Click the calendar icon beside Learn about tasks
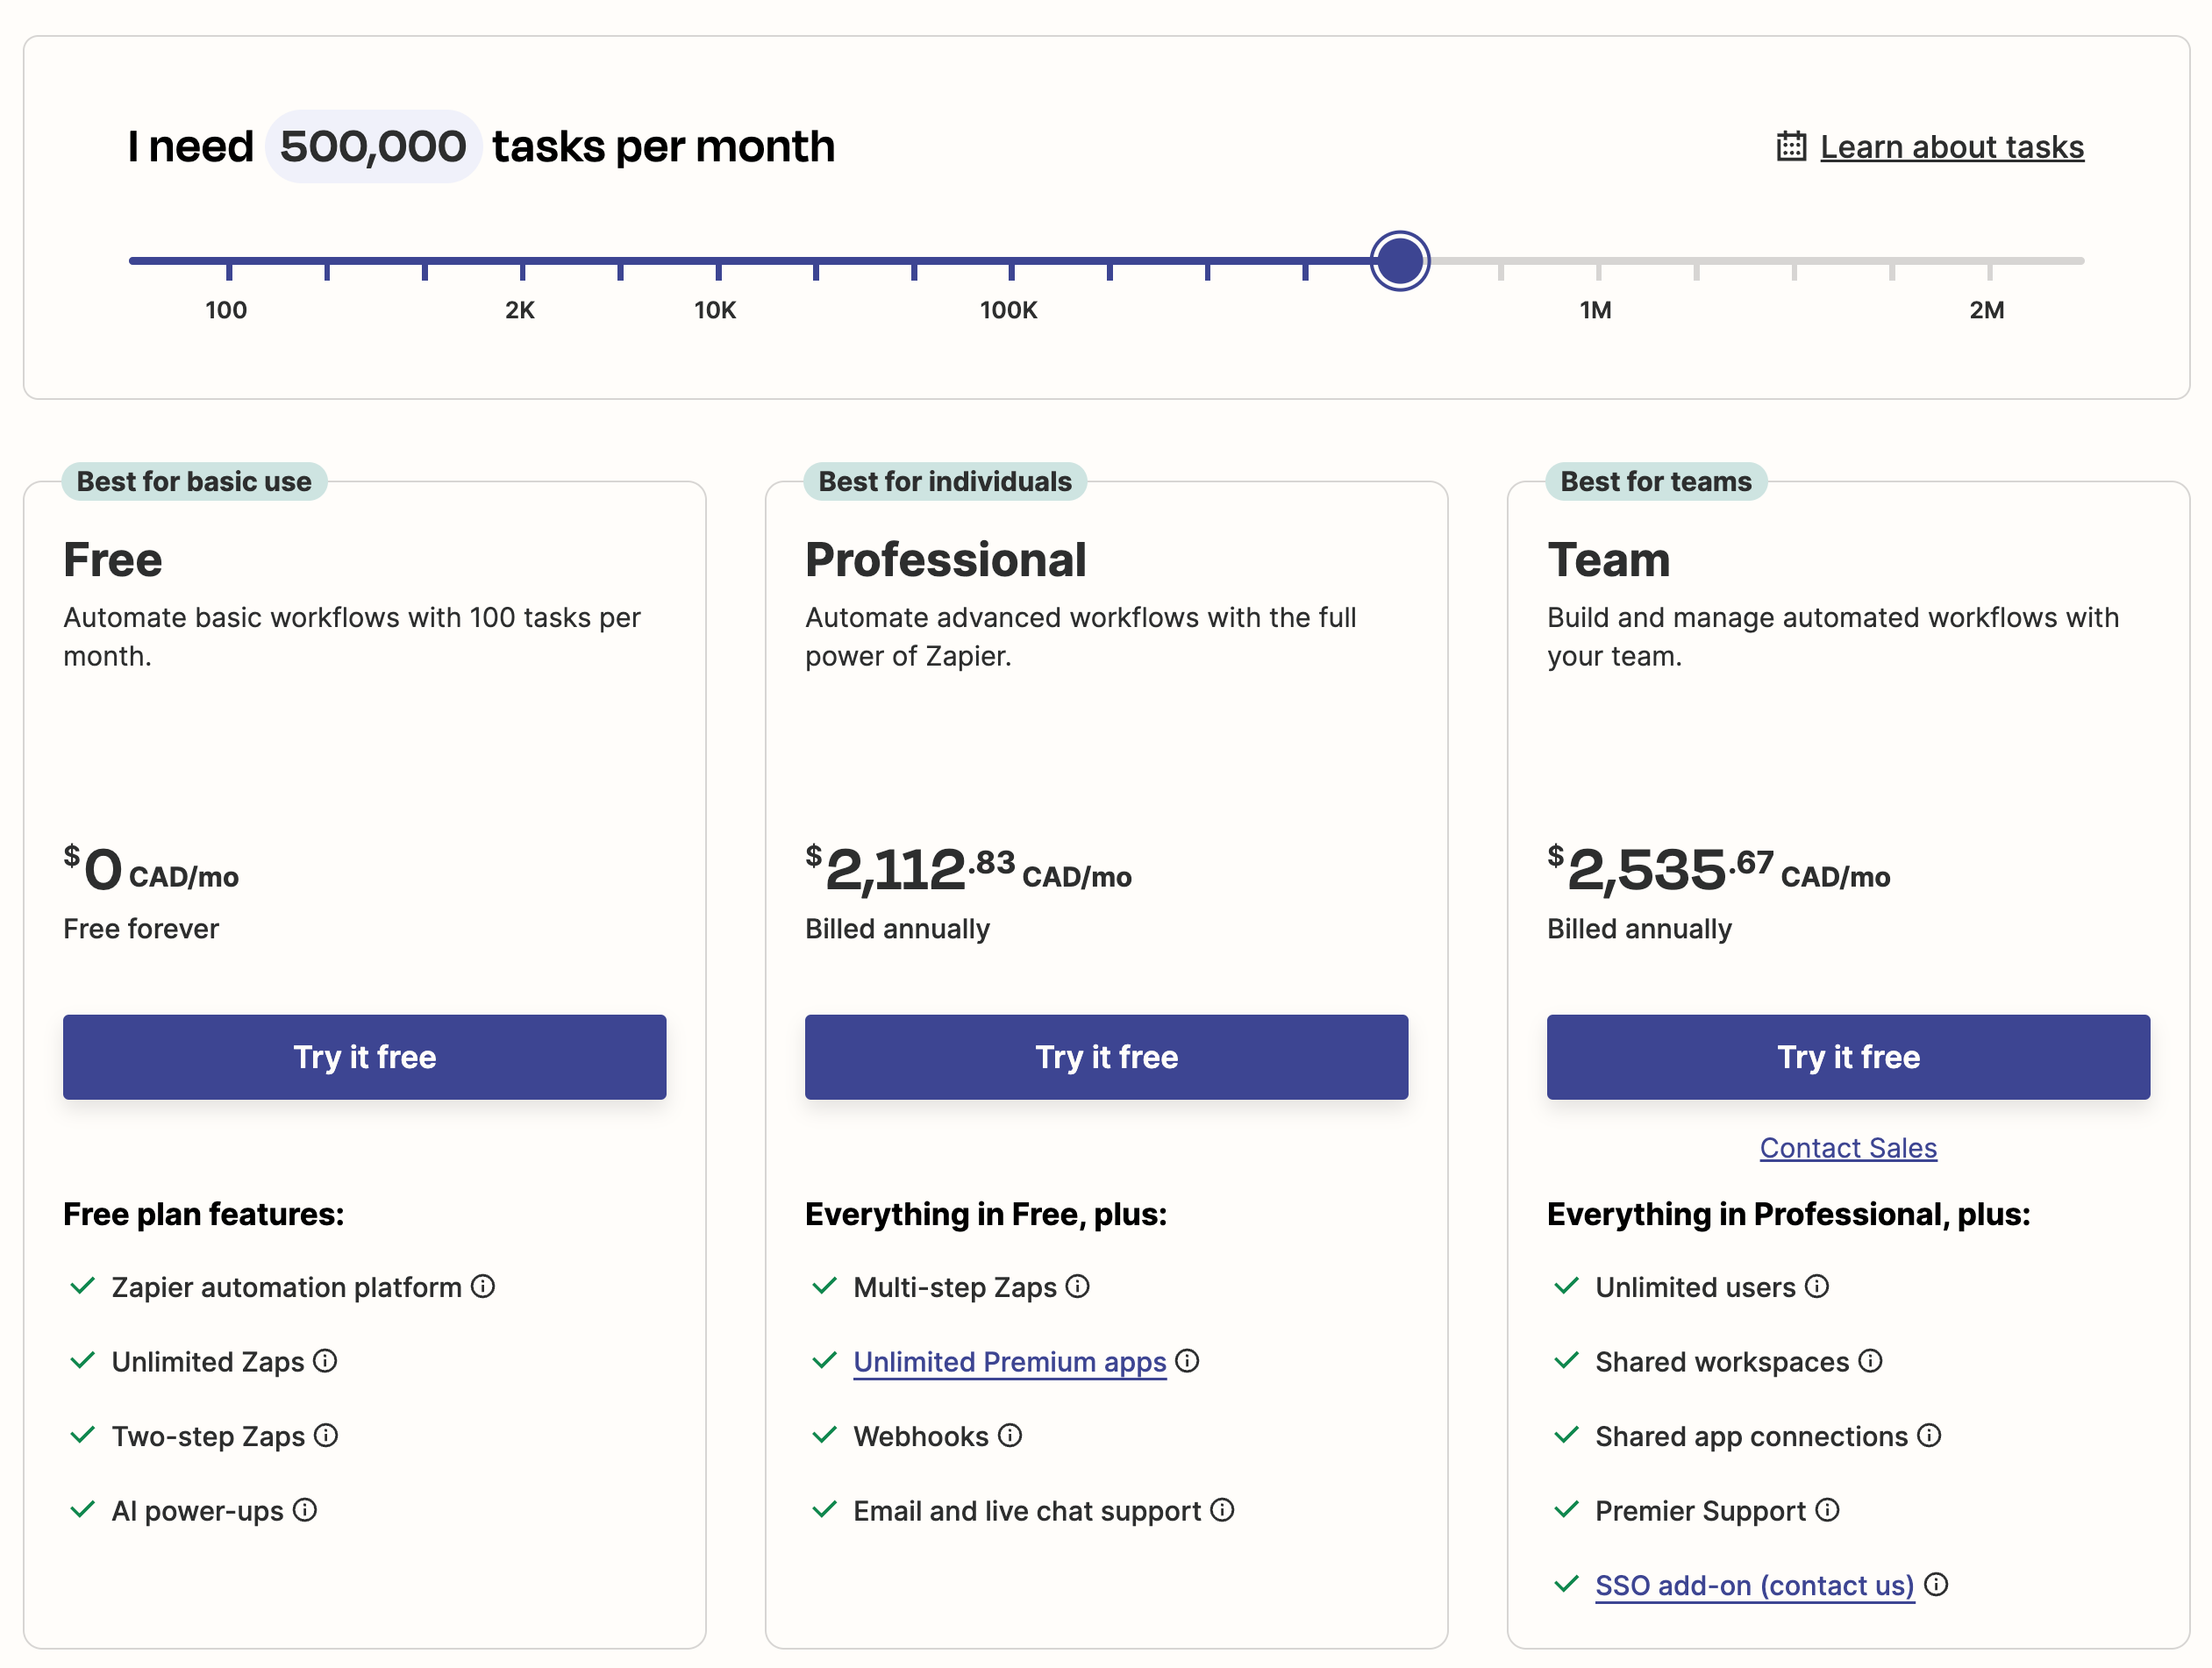The width and height of the screenshot is (2212, 1668). tap(1791, 147)
